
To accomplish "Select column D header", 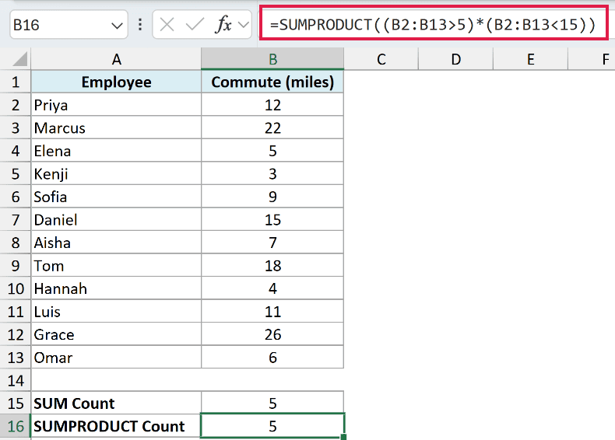I will coord(455,59).
